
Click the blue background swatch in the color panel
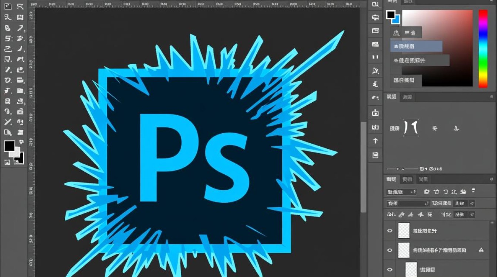pyautogui.click(x=396, y=20)
